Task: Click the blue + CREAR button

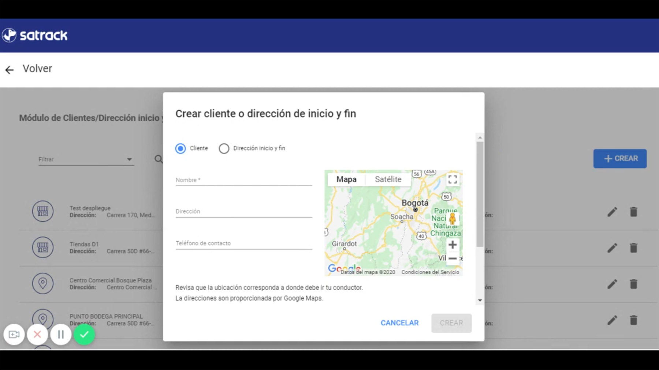Action: (x=620, y=159)
